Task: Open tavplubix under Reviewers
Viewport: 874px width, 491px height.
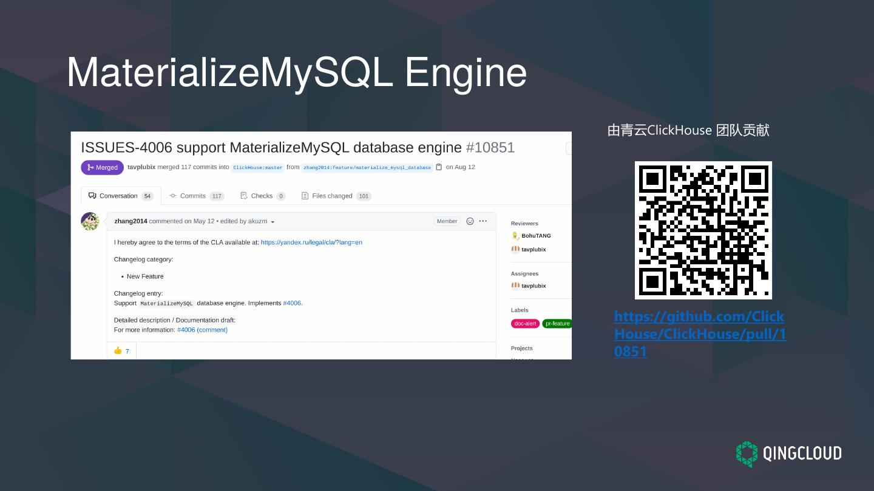Action: (534, 250)
